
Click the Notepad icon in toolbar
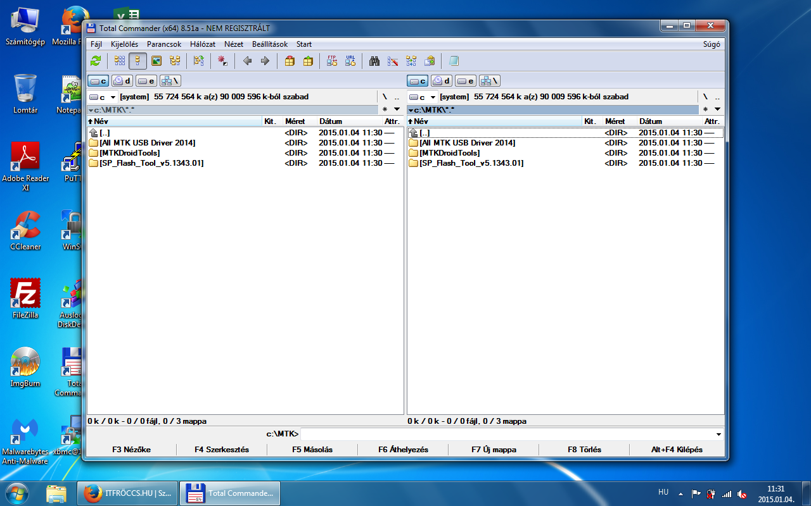[x=454, y=61]
